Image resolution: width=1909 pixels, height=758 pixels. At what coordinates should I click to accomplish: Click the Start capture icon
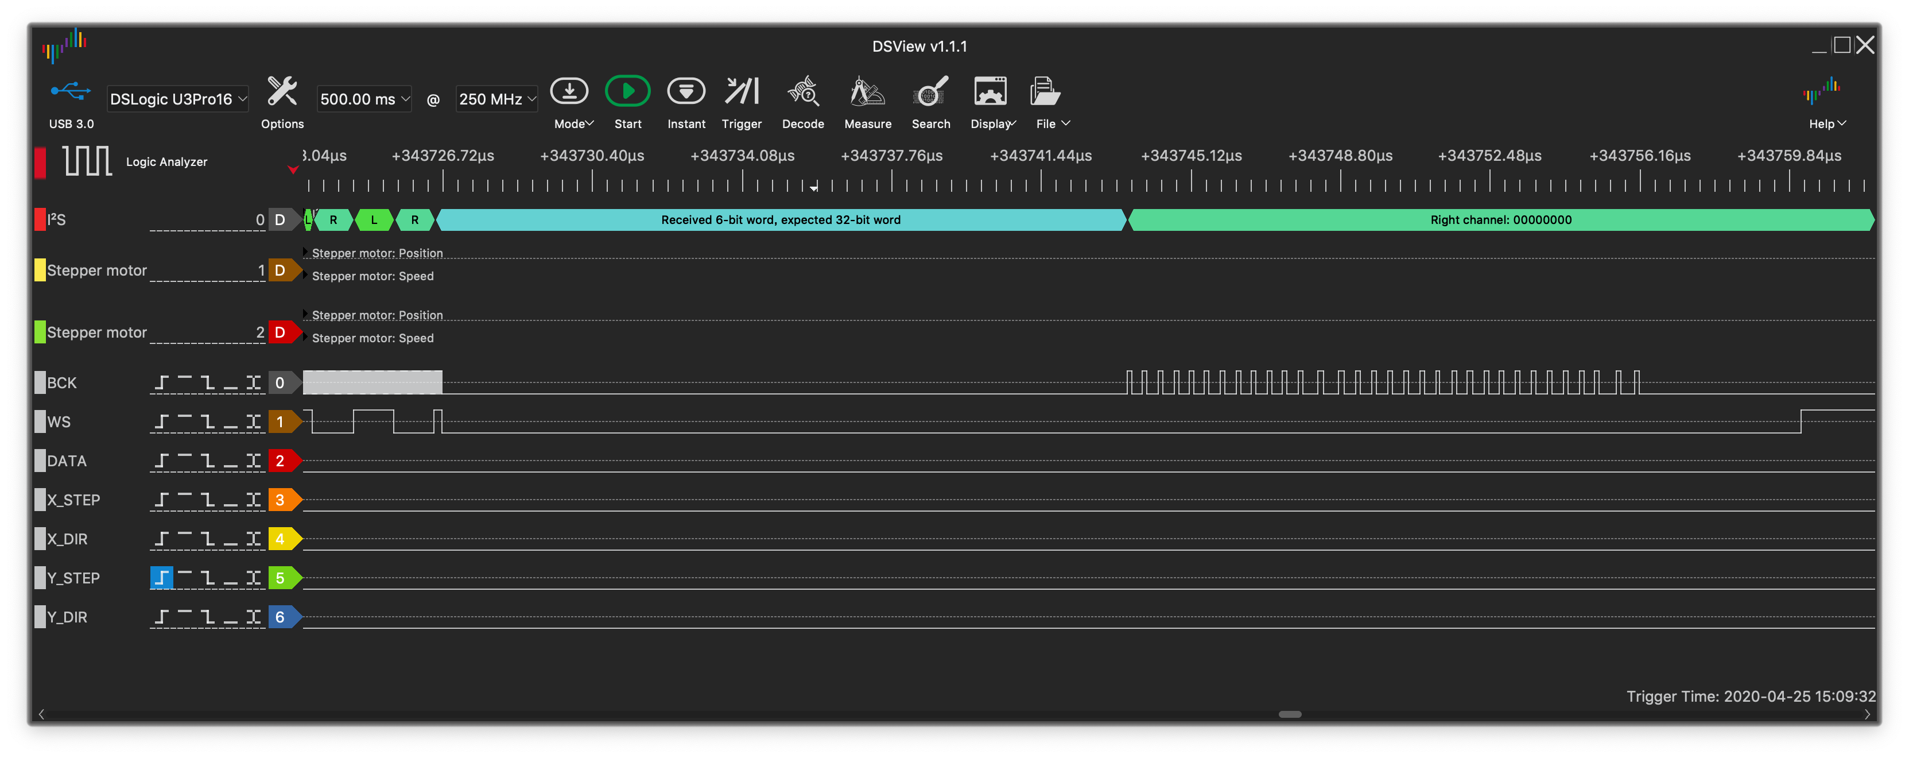point(627,92)
